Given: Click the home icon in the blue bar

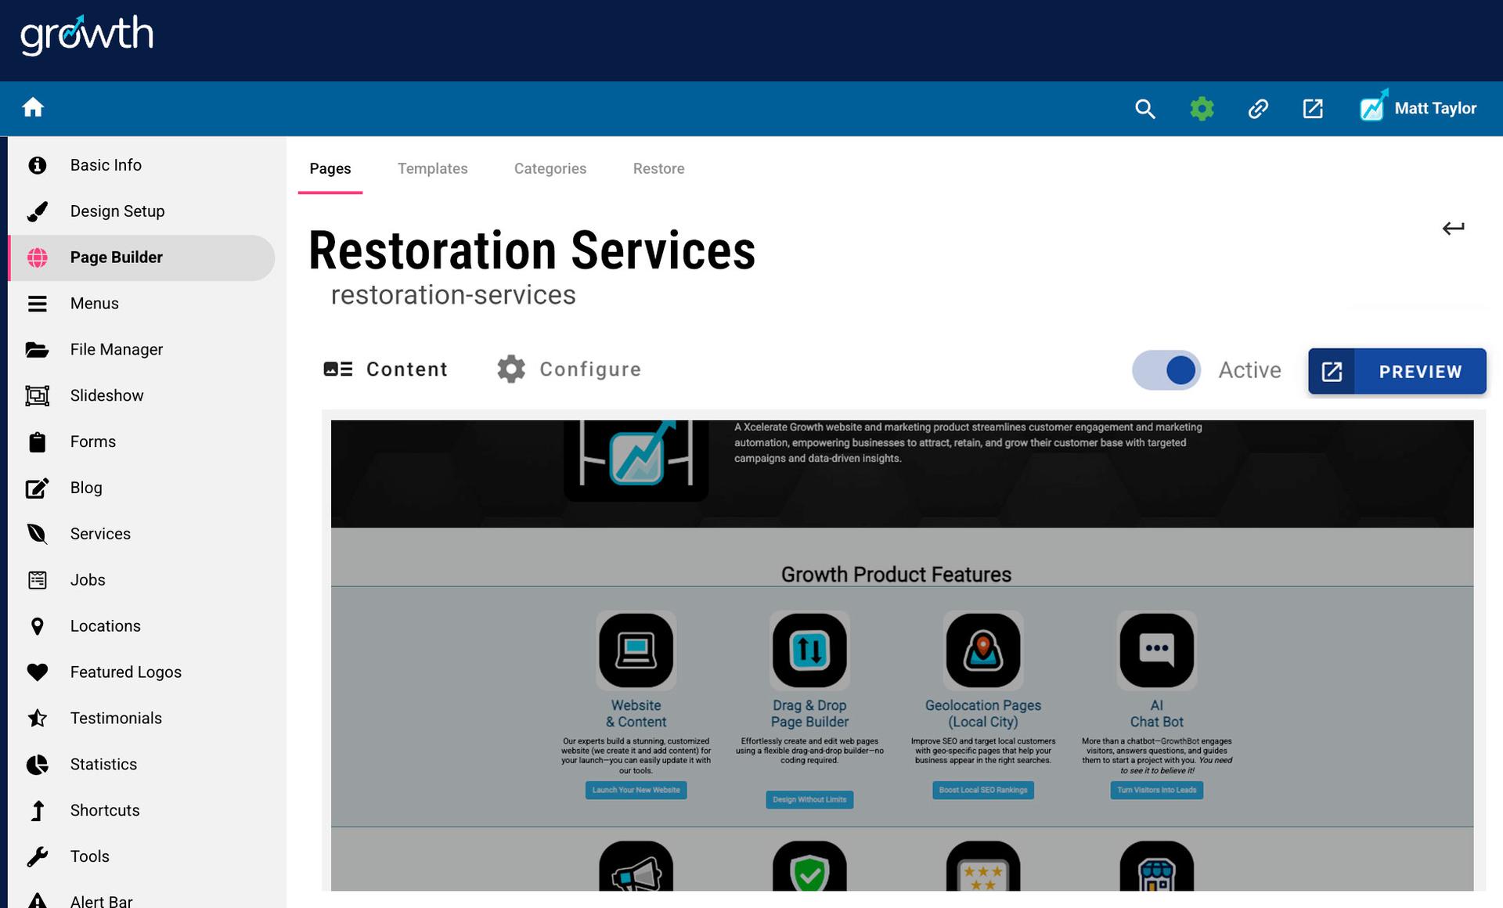Looking at the screenshot, I should click(33, 107).
